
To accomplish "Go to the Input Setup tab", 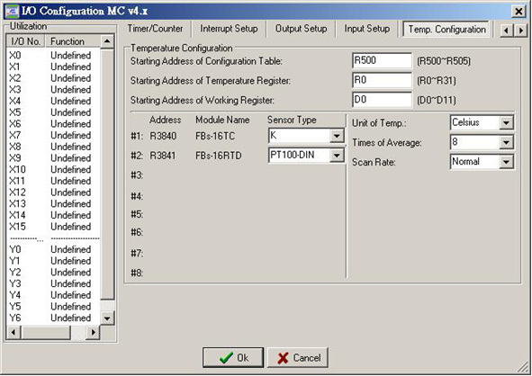I will tap(366, 29).
